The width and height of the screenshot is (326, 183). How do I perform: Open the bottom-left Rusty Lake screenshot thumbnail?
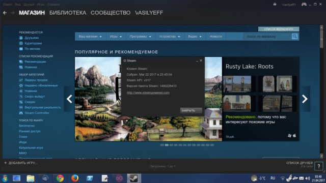coord(239,103)
